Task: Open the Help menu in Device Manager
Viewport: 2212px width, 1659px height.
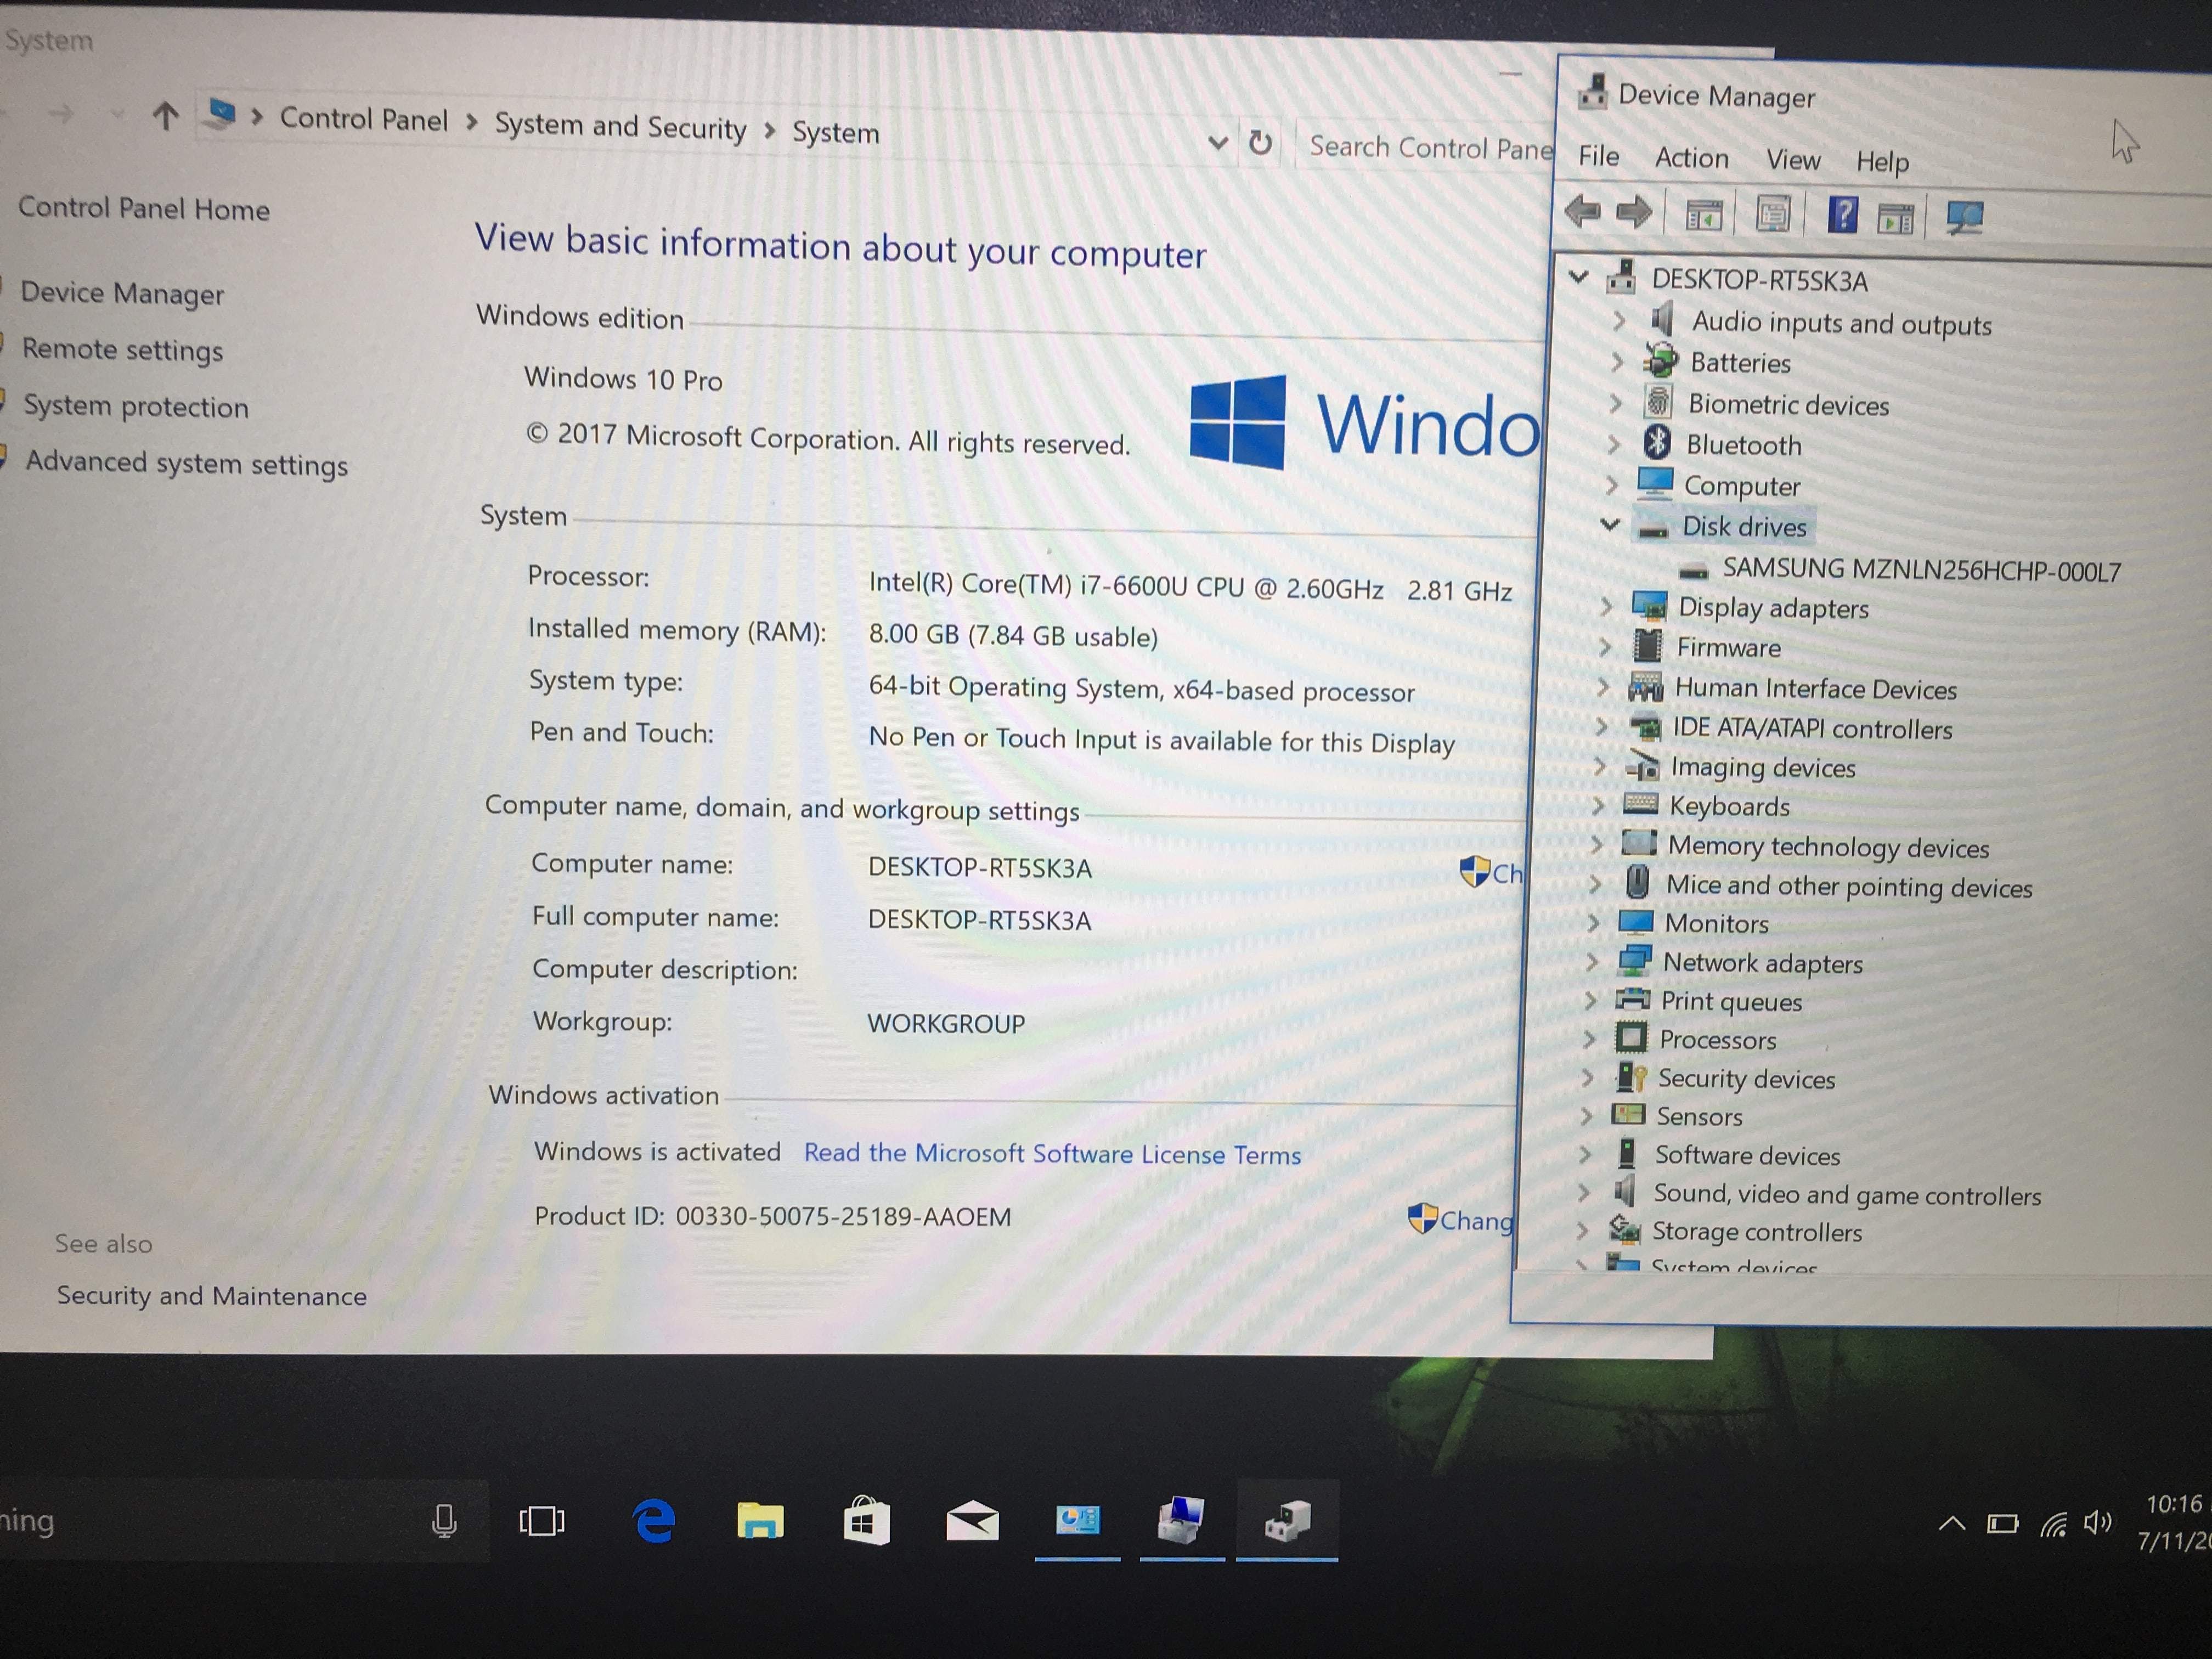Action: click(1882, 162)
